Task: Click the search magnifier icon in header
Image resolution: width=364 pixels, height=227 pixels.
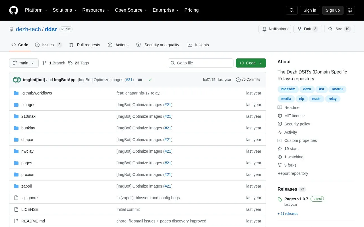Action: 292,10
